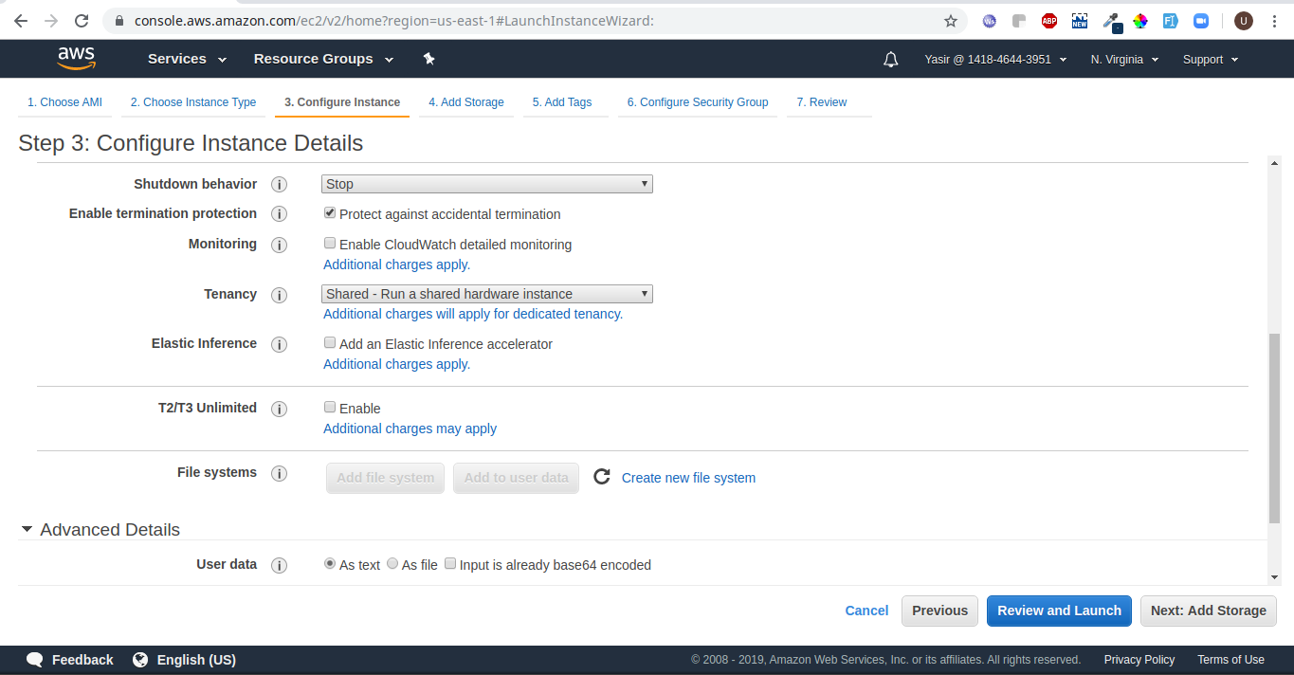Click the page vertical scrollbar thumb
The image size is (1294, 675).
(x=1274, y=428)
